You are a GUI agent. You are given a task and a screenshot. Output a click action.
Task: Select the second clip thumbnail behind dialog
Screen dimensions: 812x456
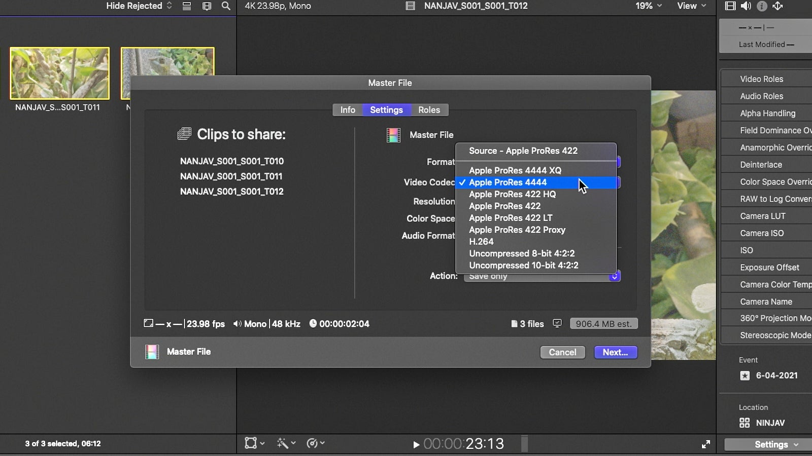click(x=167, y=62)
